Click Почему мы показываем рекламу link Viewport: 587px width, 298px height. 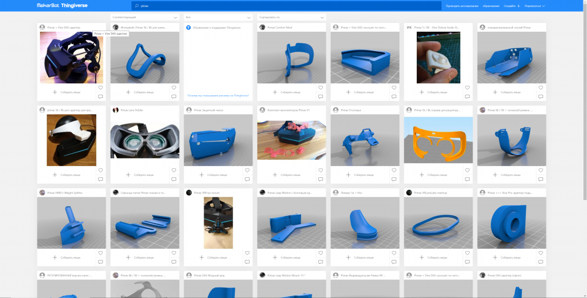[218, 96]
